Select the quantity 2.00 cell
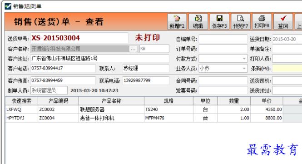Viewport: 302px width, 164px height. [x=234, y=109]
